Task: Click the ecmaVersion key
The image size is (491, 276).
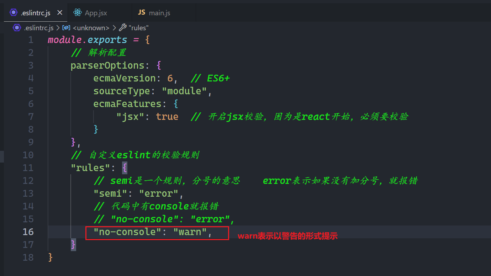Action: pos(125,78)
